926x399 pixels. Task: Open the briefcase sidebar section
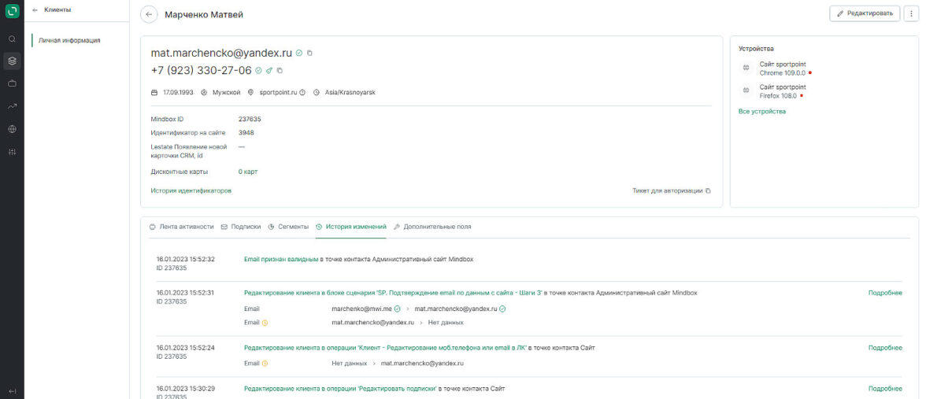point(12,83)
